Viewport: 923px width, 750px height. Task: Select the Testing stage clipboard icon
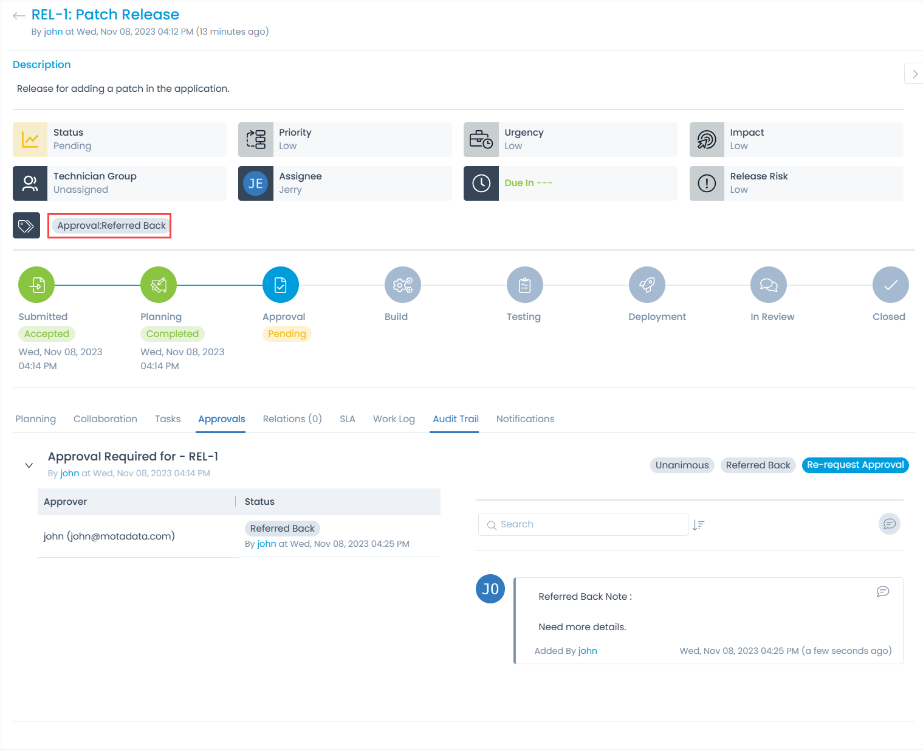pos(524,285)
